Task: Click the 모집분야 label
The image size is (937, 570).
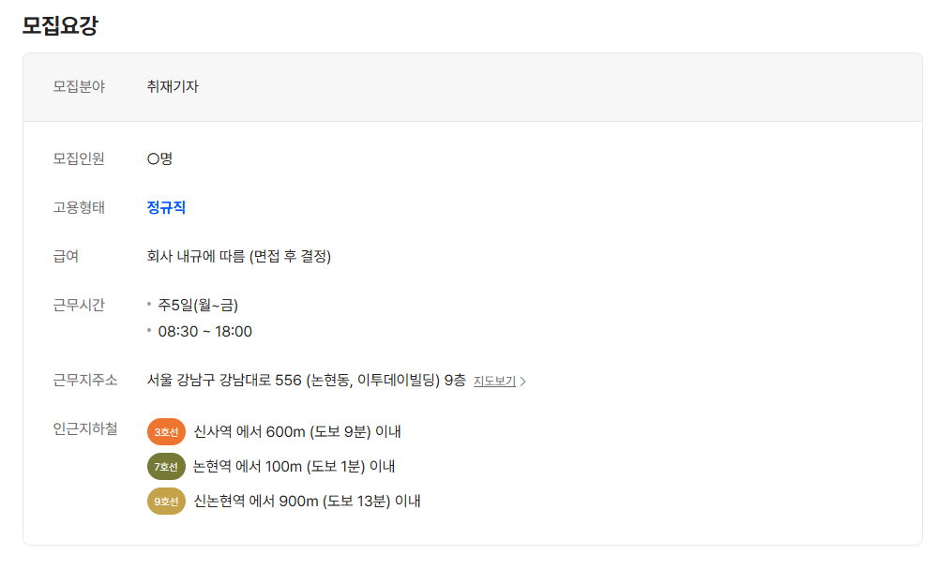Action: (x=79, y=86)
